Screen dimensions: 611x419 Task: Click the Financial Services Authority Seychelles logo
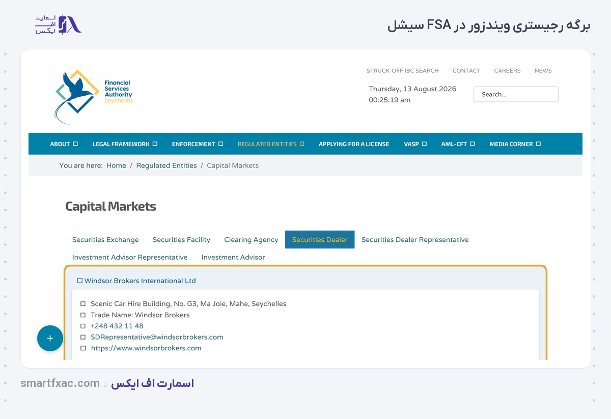pos(94,97)
